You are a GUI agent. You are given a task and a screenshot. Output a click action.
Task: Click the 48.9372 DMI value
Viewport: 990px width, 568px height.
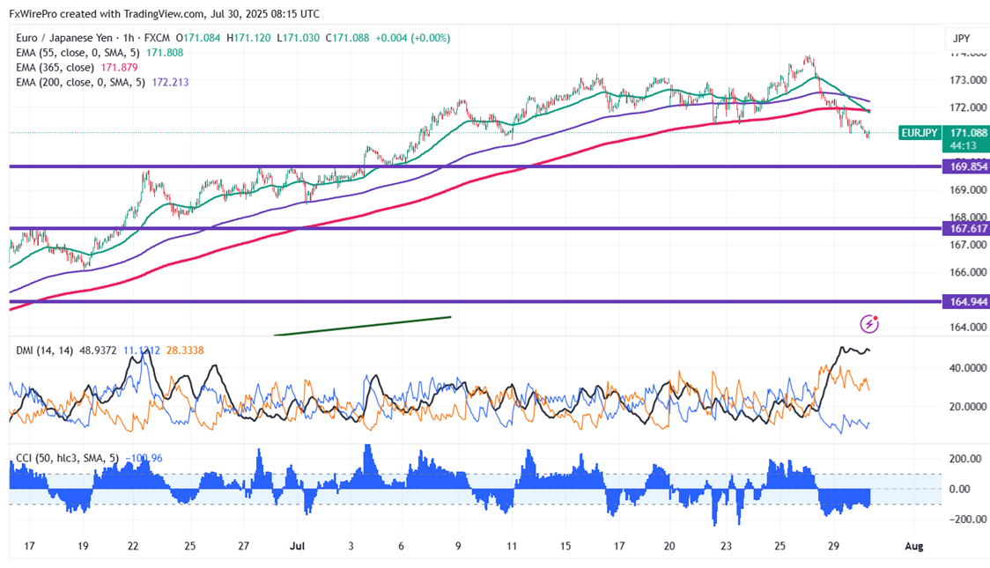coord(98,350)
